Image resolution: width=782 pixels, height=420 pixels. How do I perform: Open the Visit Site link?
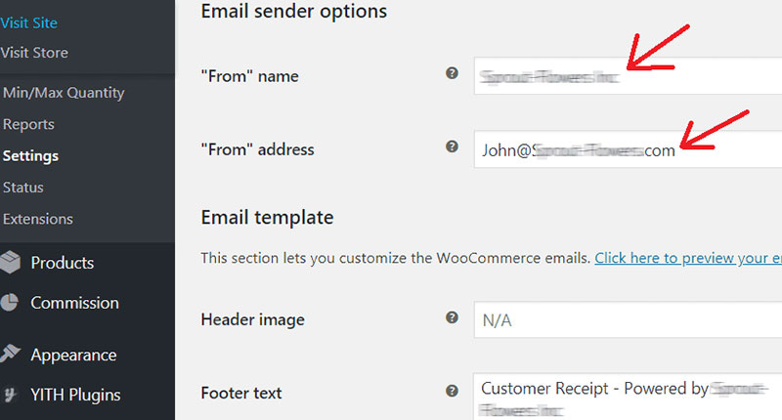(x=28, y=22)
